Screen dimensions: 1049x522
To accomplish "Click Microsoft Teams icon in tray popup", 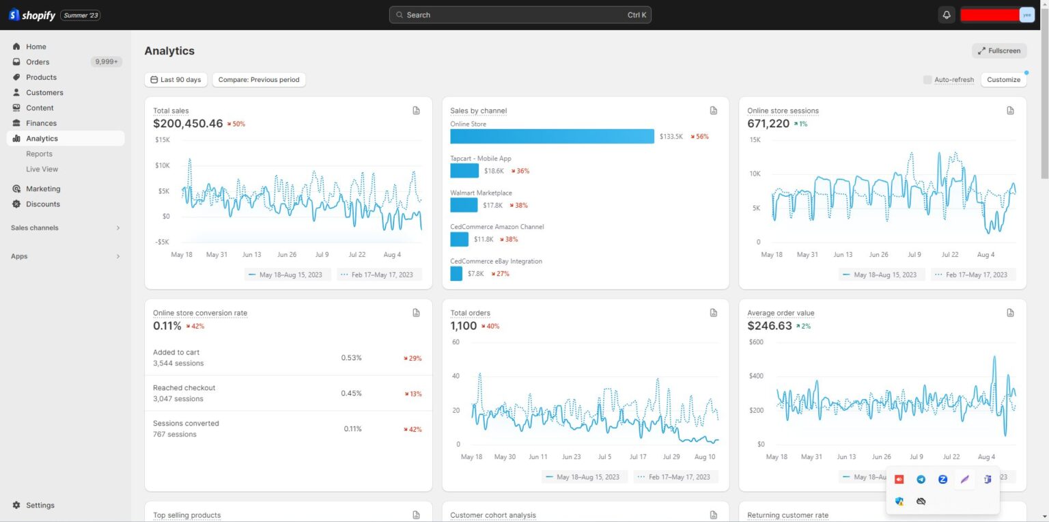I will pos(987,480).
